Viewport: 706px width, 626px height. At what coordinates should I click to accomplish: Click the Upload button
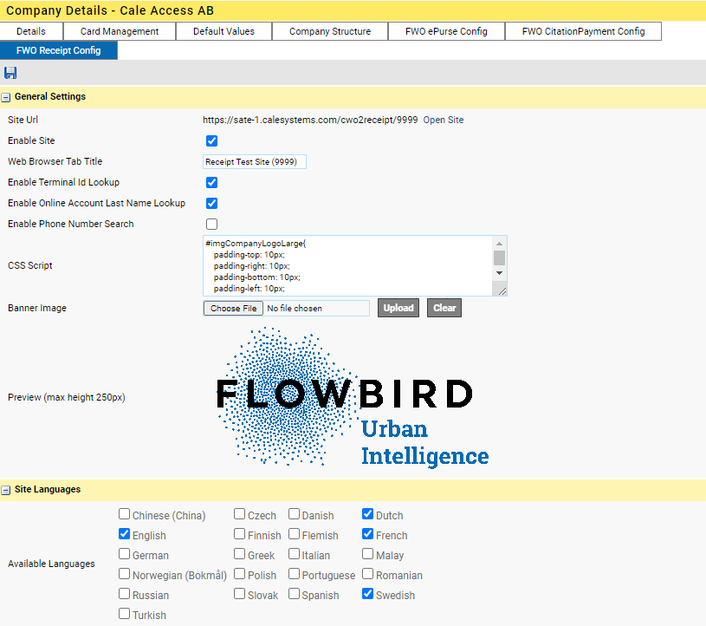pyautogui.click(x=398, y=308)
